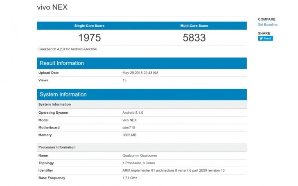Click the Topology label
298x186 pixels.
click(46, 163)
